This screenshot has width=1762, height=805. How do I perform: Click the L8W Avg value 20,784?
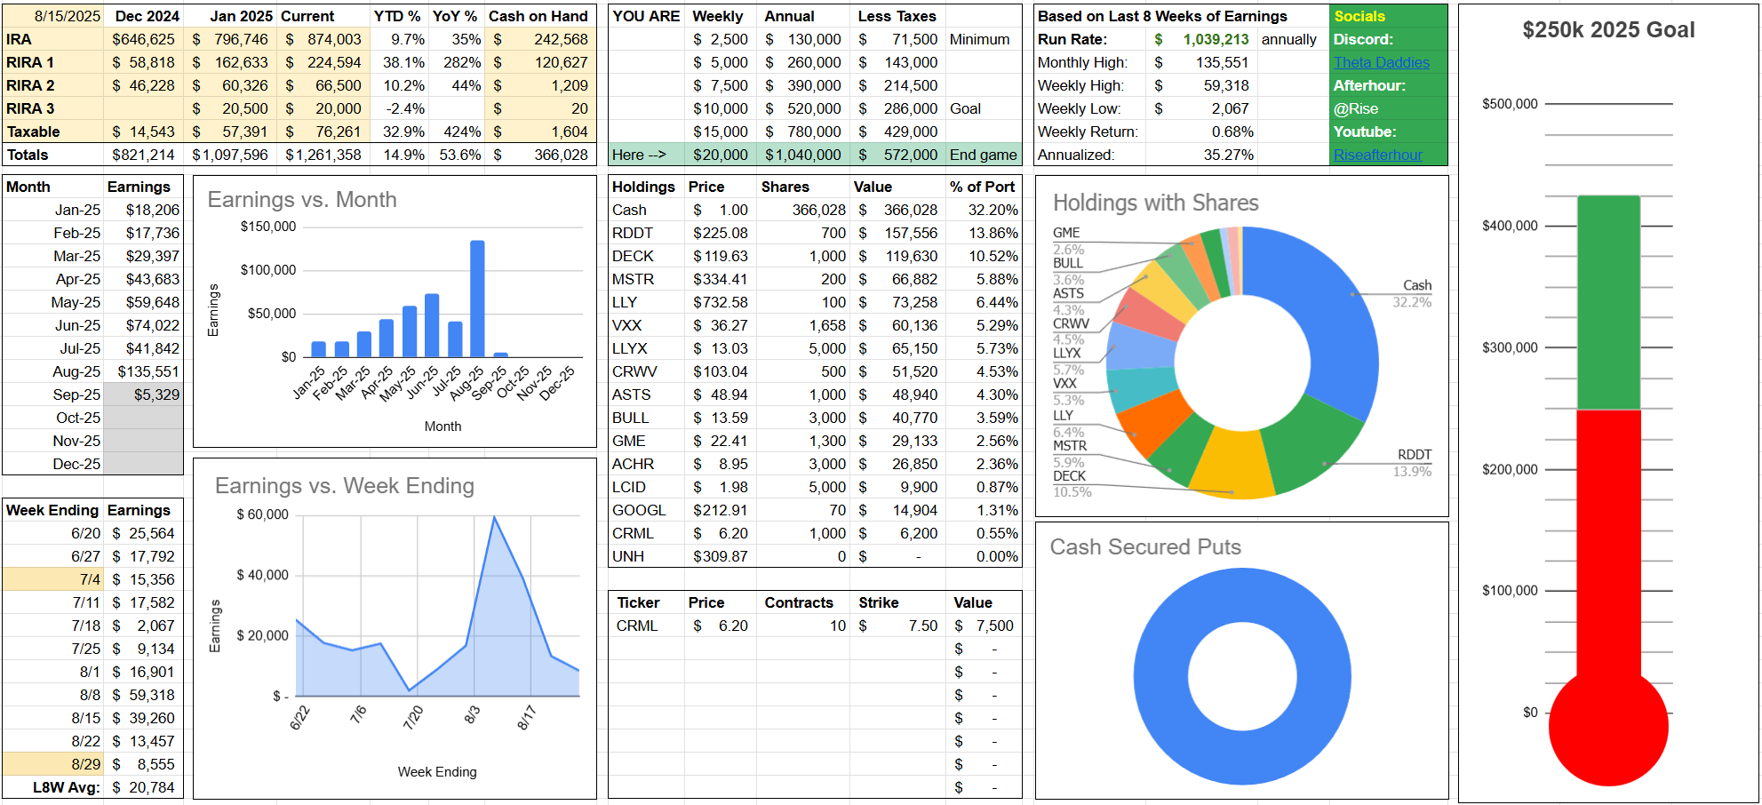[x=144, y=787]
